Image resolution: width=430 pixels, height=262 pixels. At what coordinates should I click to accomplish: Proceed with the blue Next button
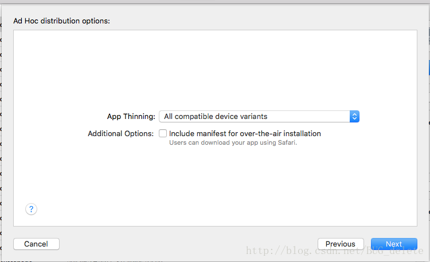394,244
